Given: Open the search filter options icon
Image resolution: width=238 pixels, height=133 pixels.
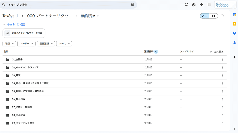Looking at the screenshot, I should (x=132, y=5).
